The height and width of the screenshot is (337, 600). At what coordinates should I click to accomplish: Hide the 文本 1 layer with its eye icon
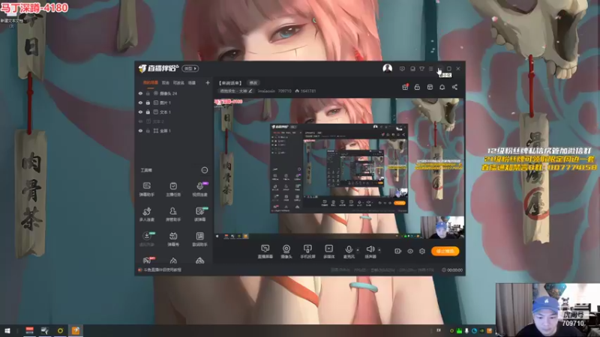point(140,112)
